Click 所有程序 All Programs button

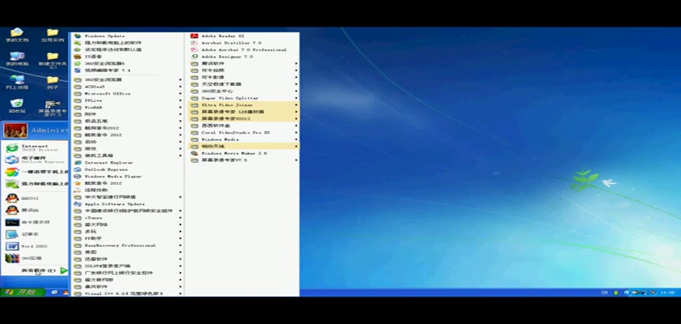click(44, 271)
